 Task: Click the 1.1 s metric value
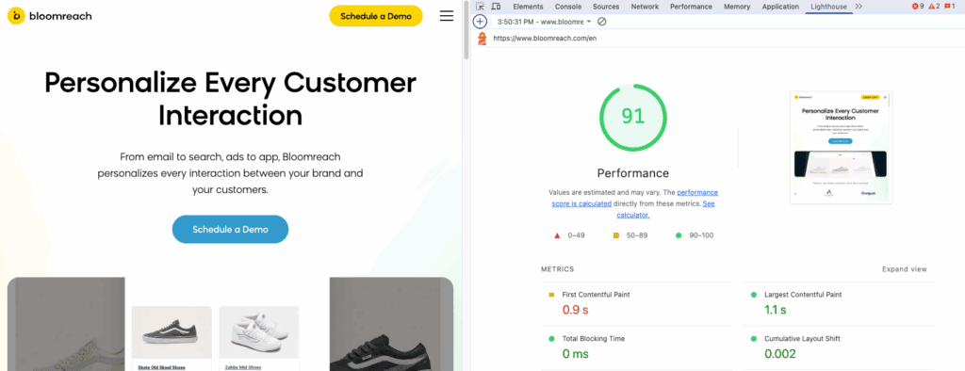pos(776,310)
